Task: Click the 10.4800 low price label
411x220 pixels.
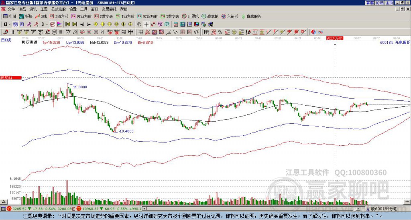Action: (126, 131)
